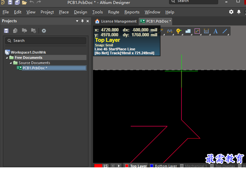Select the tuning length meander tool
Screen dimensions: 246x169
coord(170,31)
